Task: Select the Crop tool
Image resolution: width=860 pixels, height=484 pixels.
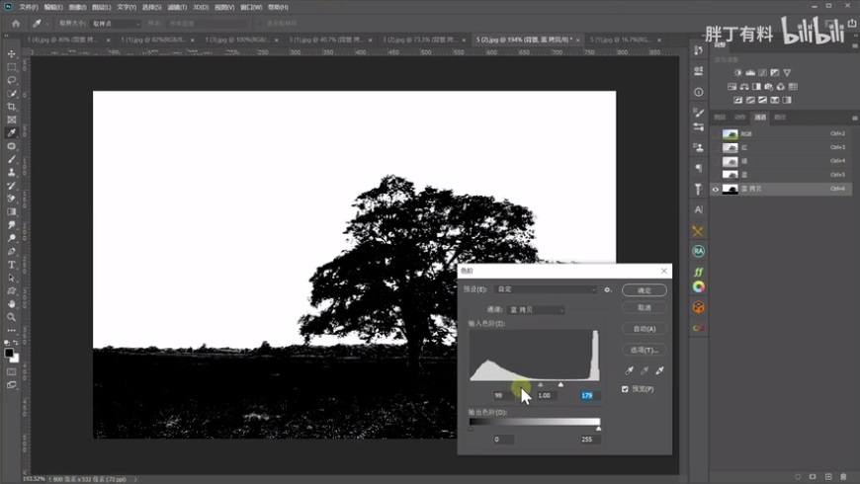Action: coord(12,107)
